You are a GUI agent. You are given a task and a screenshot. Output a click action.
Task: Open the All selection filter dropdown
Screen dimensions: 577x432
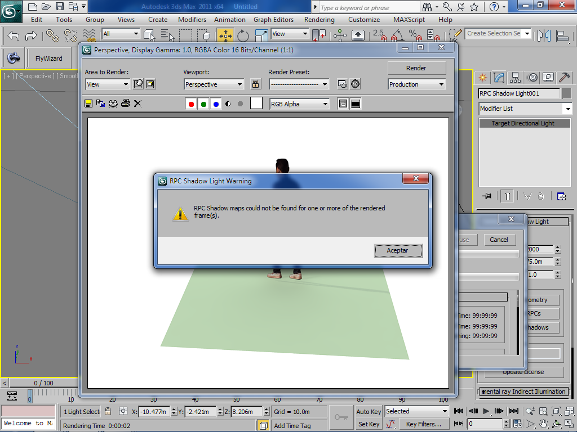click(x=121, y=34)
